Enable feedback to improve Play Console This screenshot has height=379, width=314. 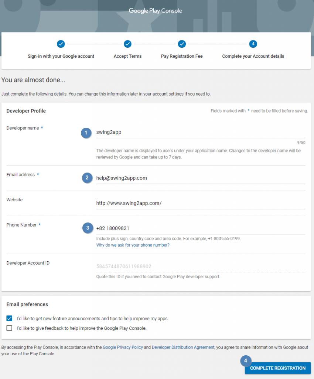(x=9, y=328)
